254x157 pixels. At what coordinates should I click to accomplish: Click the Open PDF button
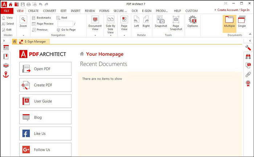coord(45,69)
